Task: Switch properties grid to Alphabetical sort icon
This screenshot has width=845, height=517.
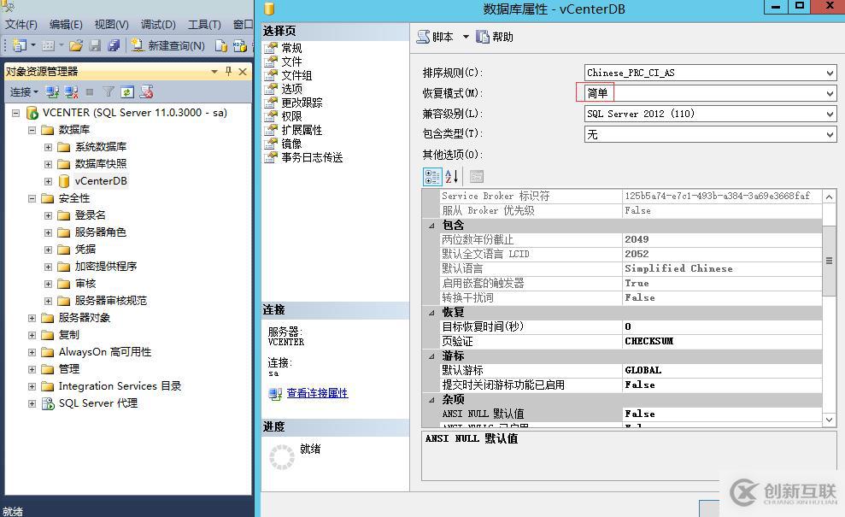Action: coord(451,176)
